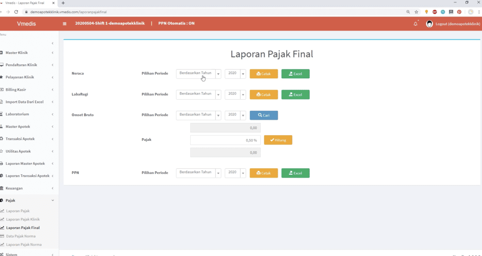
Task: Open Omset Bruto year dropdown
Action: tap(235, 115)
